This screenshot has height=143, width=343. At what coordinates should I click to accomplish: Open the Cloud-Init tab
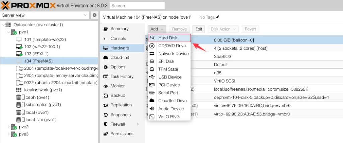pos(122,57)
